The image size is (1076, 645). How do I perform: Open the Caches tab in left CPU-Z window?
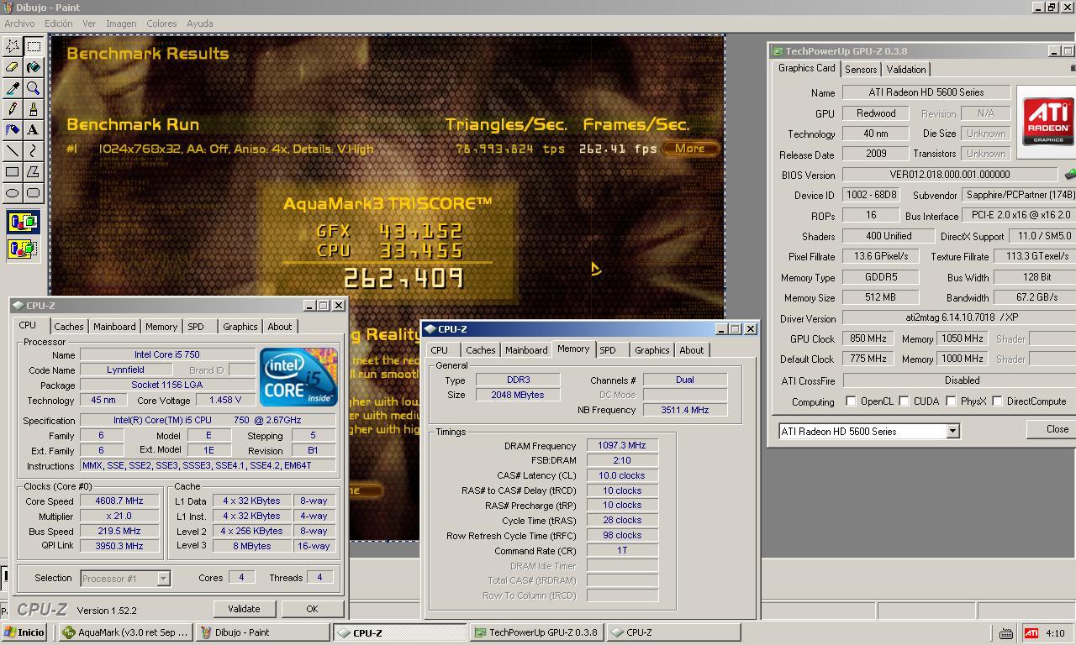(68, 327)
